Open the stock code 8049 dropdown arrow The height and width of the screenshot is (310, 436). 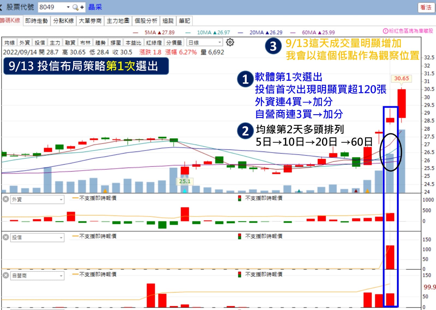coord(68,7)
